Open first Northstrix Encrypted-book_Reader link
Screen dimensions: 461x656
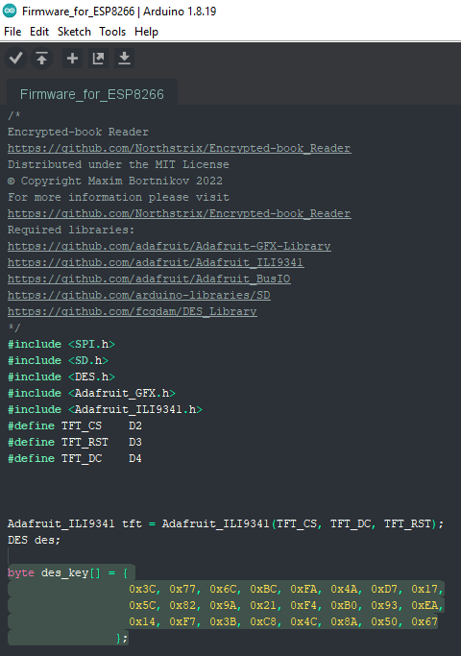pyautogui.click(x=179, y=148)
